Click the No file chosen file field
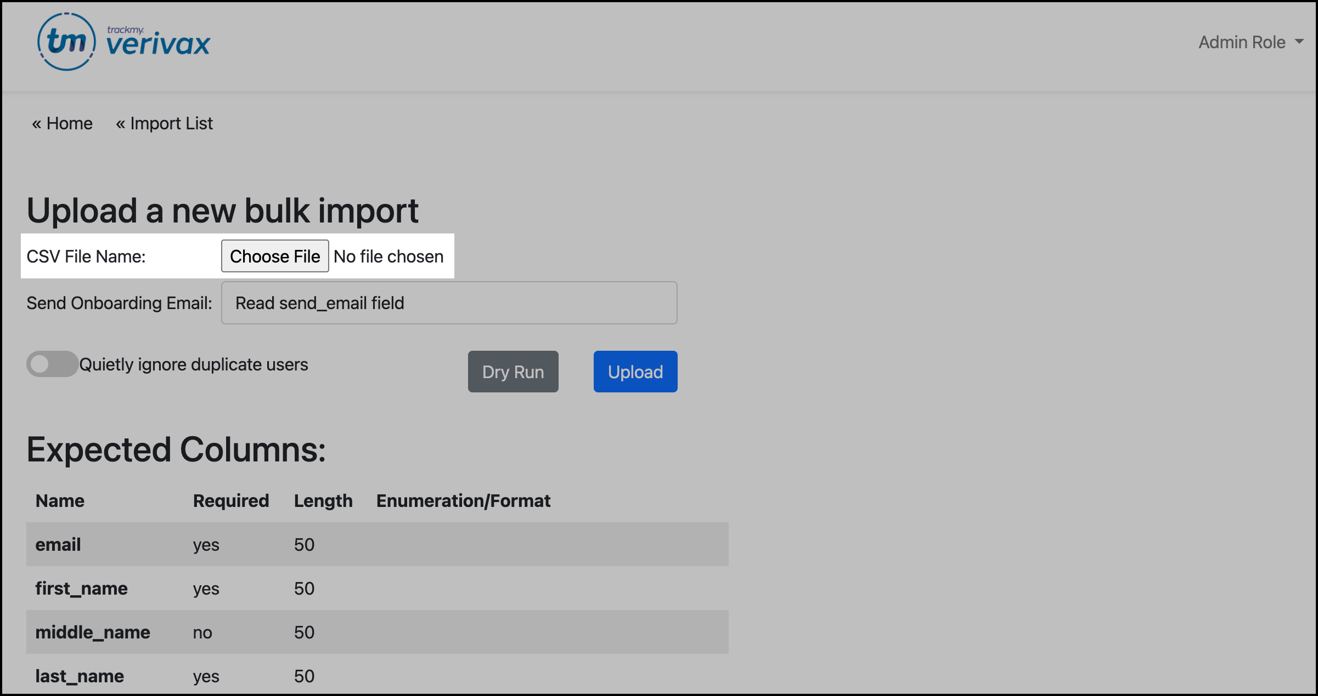 point(388,256)
